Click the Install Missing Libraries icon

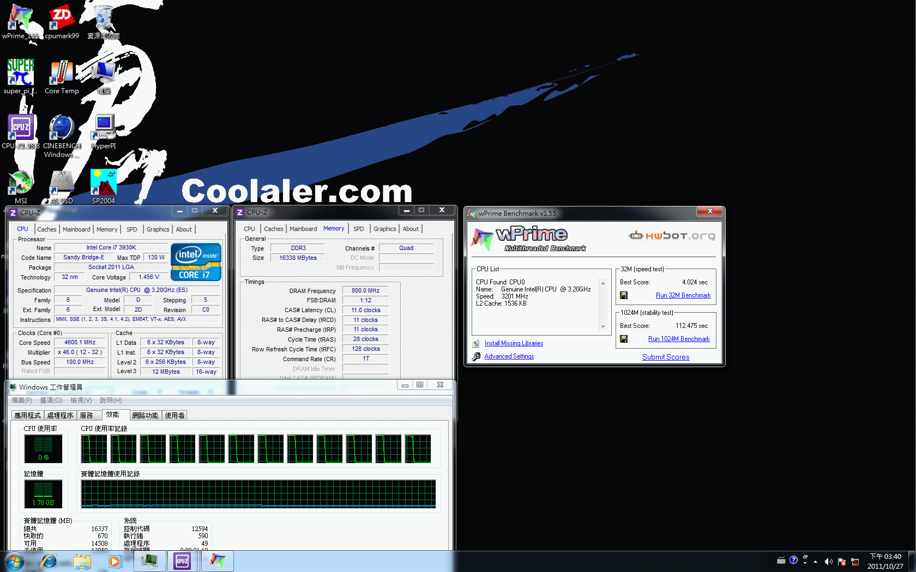click(x=476, y=343)
